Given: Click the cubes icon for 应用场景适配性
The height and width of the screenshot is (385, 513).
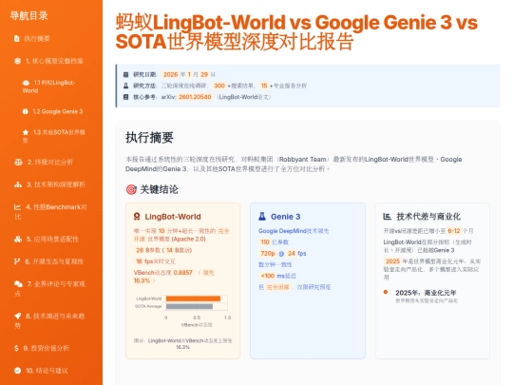Looking at the screenshot, I should (18, 239).
